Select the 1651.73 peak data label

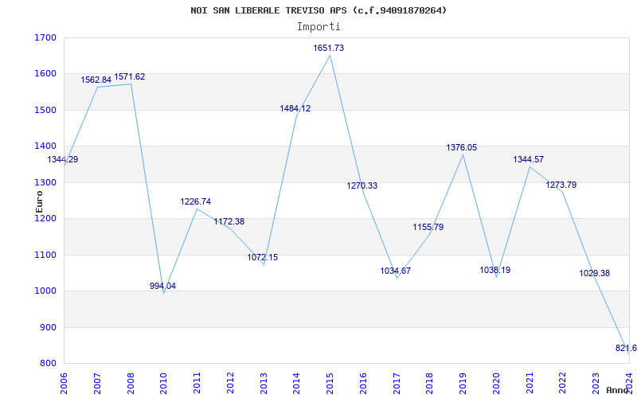click(328, 48)
